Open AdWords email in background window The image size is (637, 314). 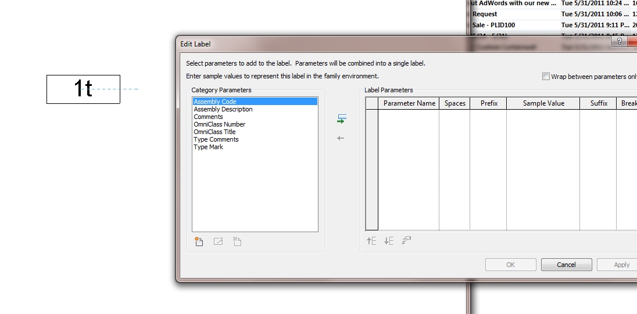553,3
